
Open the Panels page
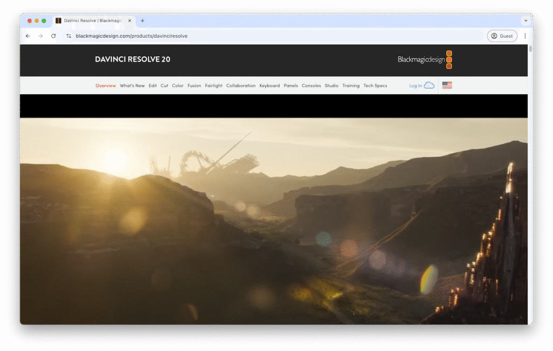pyautogui.click(x=291, y=86)
